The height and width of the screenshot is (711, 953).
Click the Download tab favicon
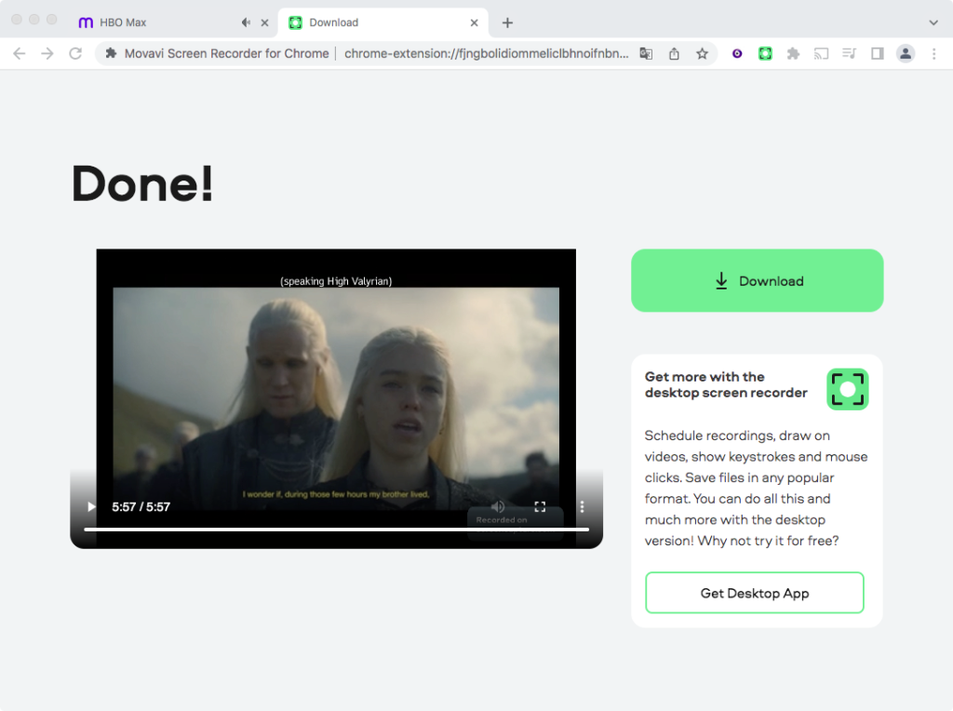point(295,22)
